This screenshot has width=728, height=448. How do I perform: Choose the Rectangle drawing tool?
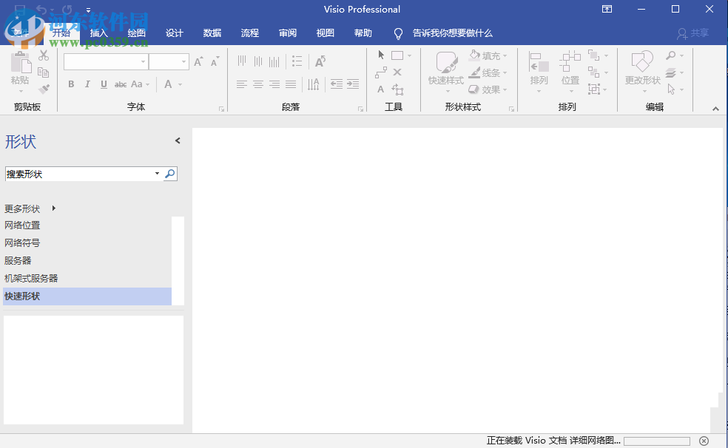[397, 55]
